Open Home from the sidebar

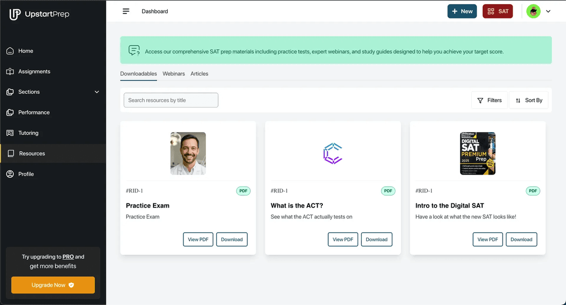[26, 51]
